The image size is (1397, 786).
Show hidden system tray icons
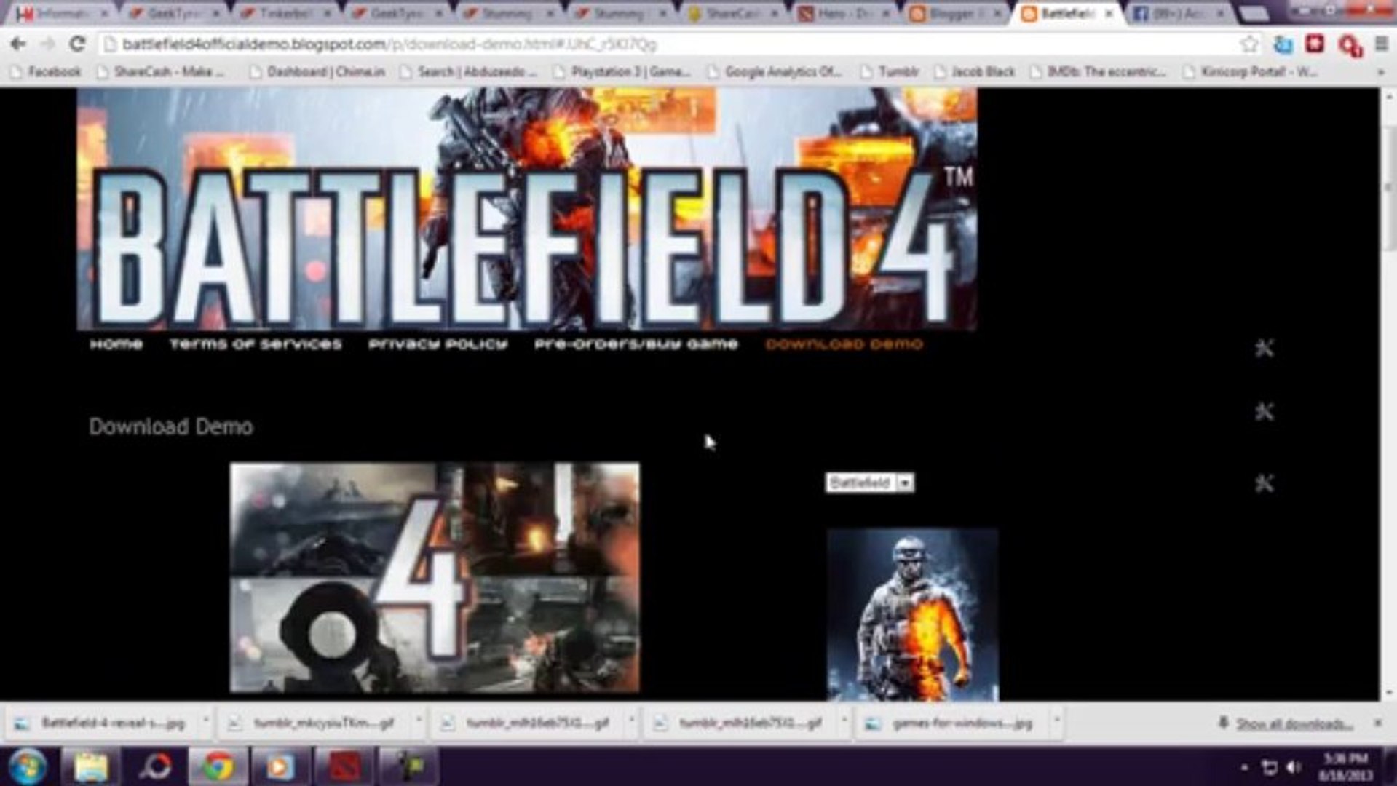(x=1244, y=768)
